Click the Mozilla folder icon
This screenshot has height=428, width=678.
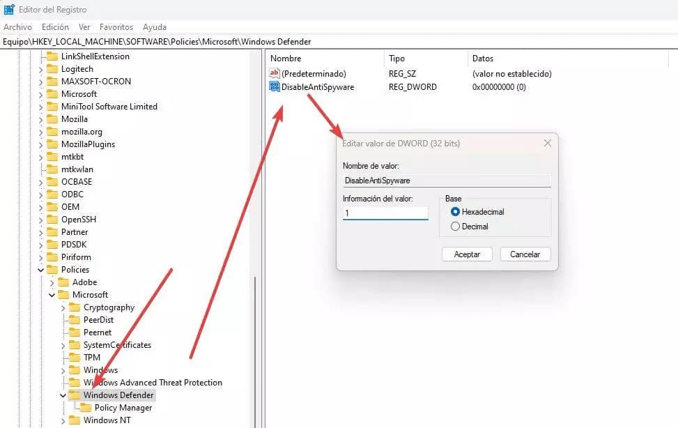click(x=52, y=119)
